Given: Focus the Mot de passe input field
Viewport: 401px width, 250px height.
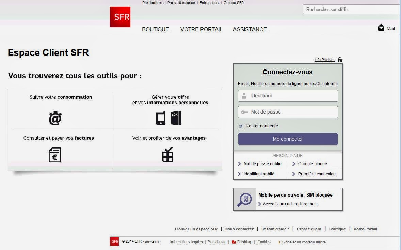Looking at the screenshot, I should click(x=288, y=112).
